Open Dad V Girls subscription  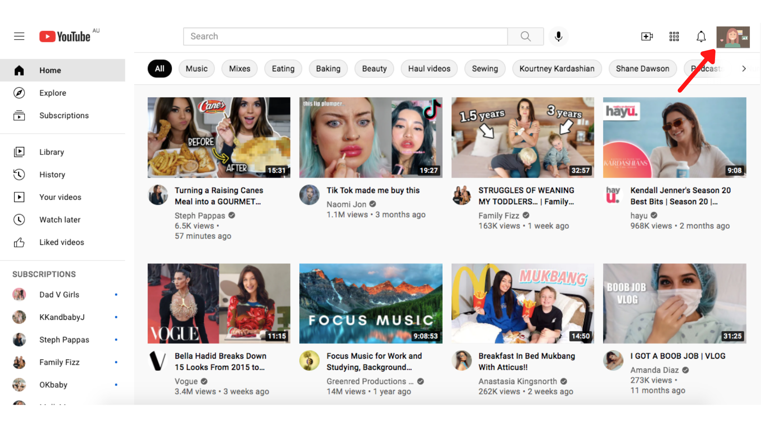point(63,295)
